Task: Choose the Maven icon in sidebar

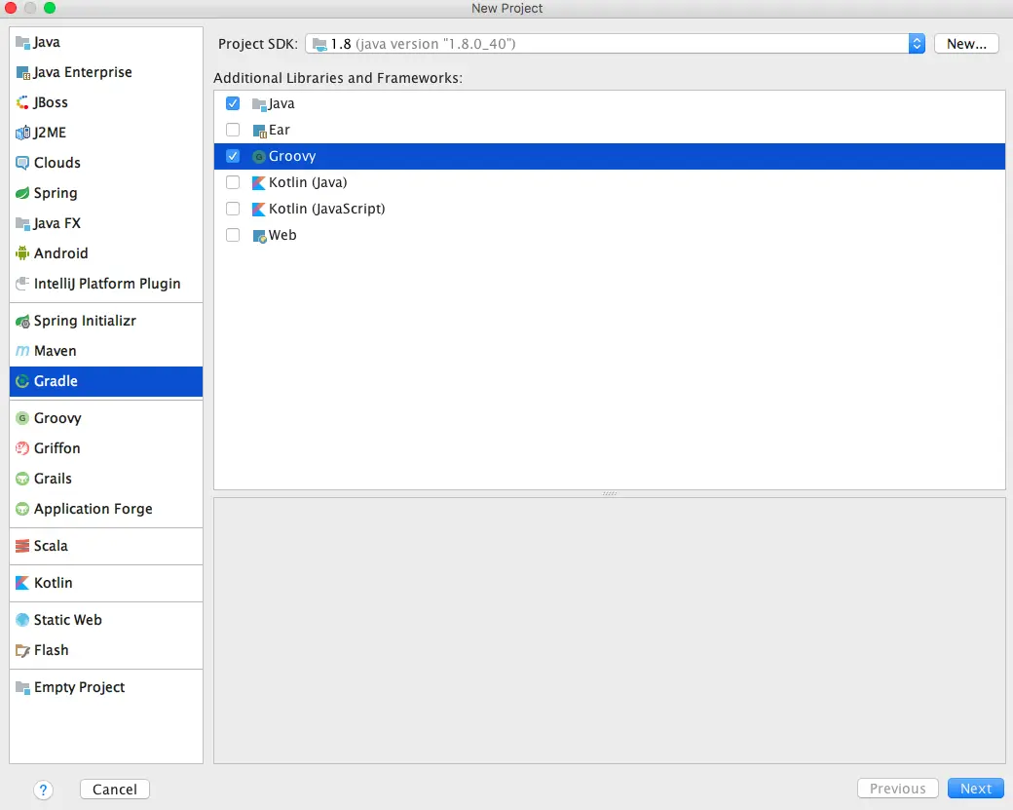Action: [22, 351]
